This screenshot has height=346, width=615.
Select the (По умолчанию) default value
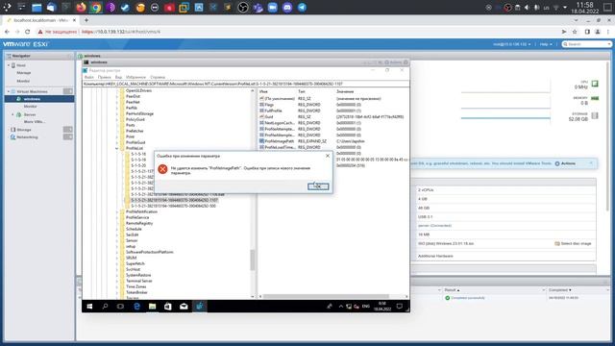point(280,98)
